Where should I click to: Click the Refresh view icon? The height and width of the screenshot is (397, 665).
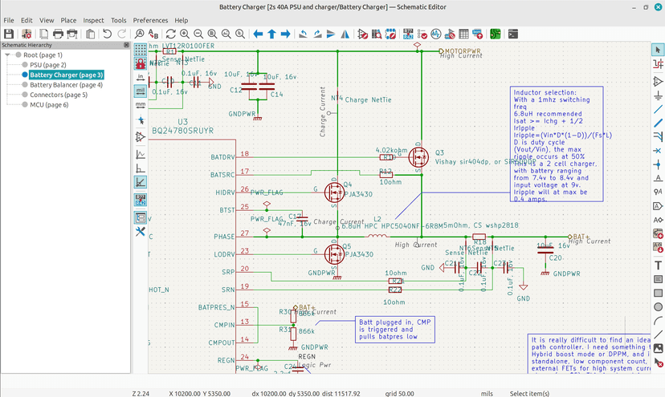[170, 34]
